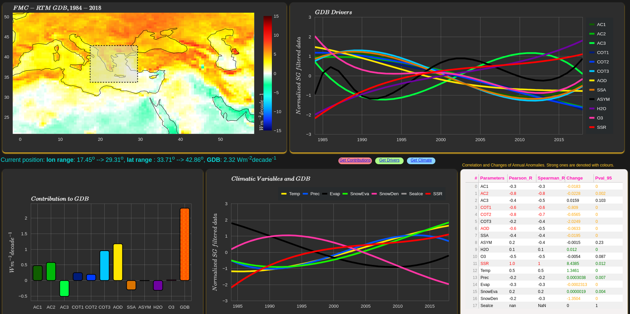Click the AOD yellow legend marker
630x314 pixels.
click(x=591, y=80)
